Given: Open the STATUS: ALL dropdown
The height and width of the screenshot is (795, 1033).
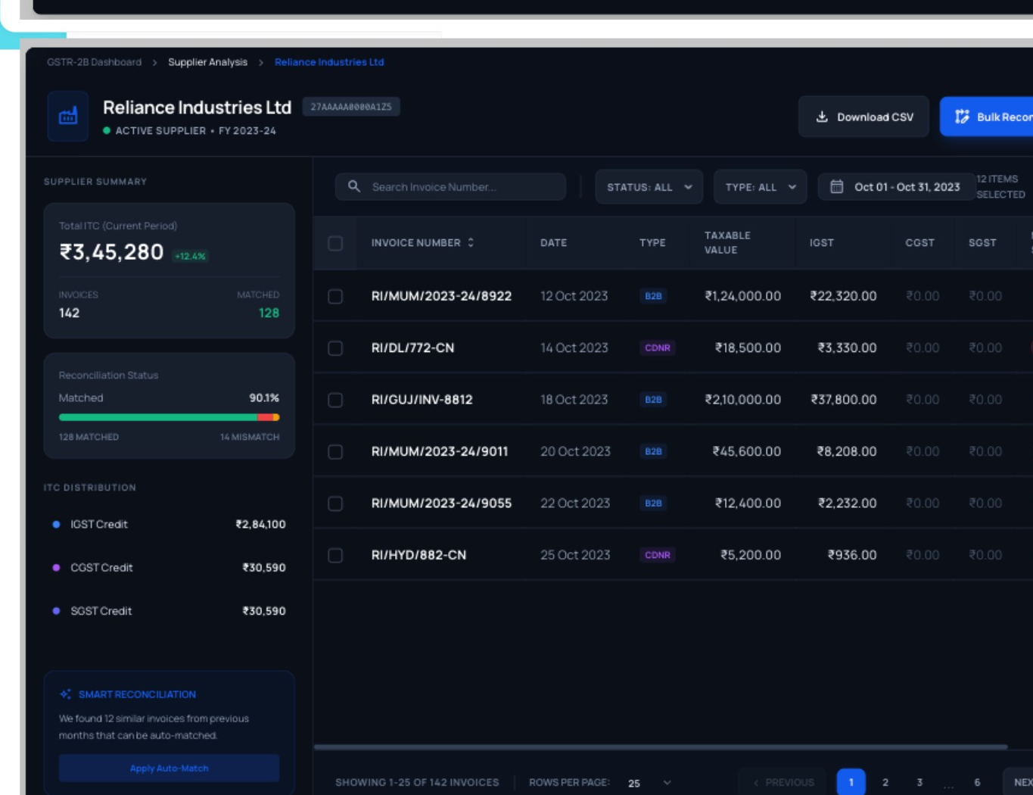Looking at the screenshot, I should pos(649,187).
